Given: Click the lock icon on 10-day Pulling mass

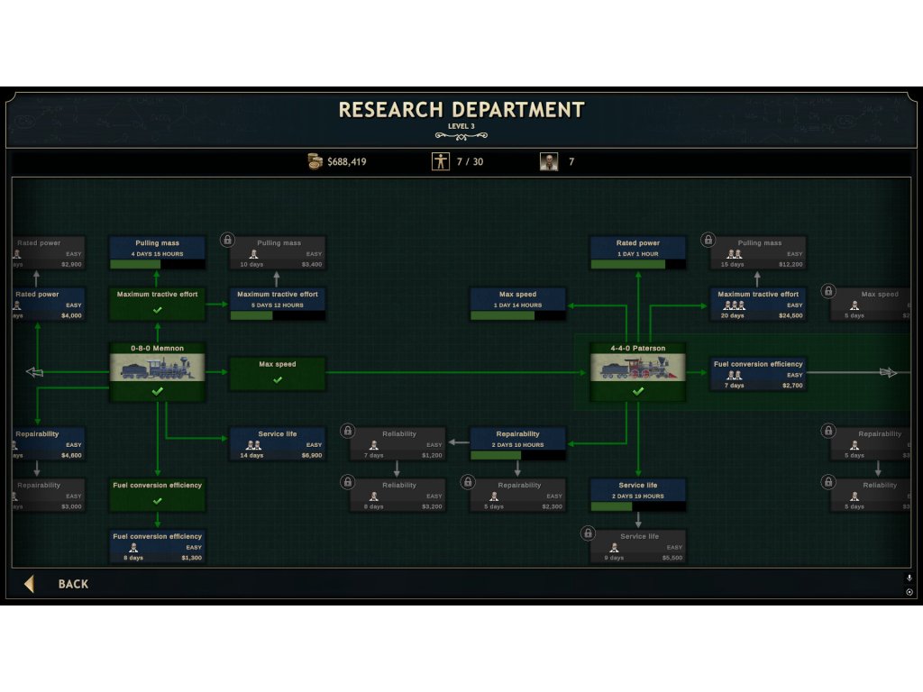Looking at the screenshot, I should pos(228,240).
